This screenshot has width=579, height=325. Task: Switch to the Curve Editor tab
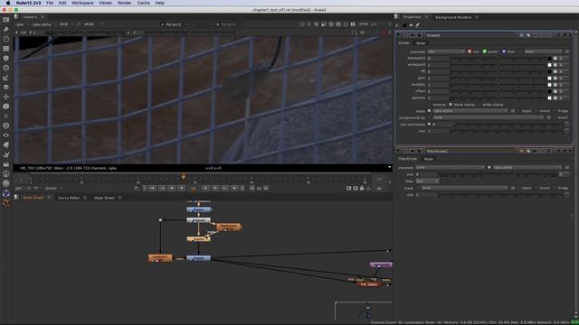point(69,198)
